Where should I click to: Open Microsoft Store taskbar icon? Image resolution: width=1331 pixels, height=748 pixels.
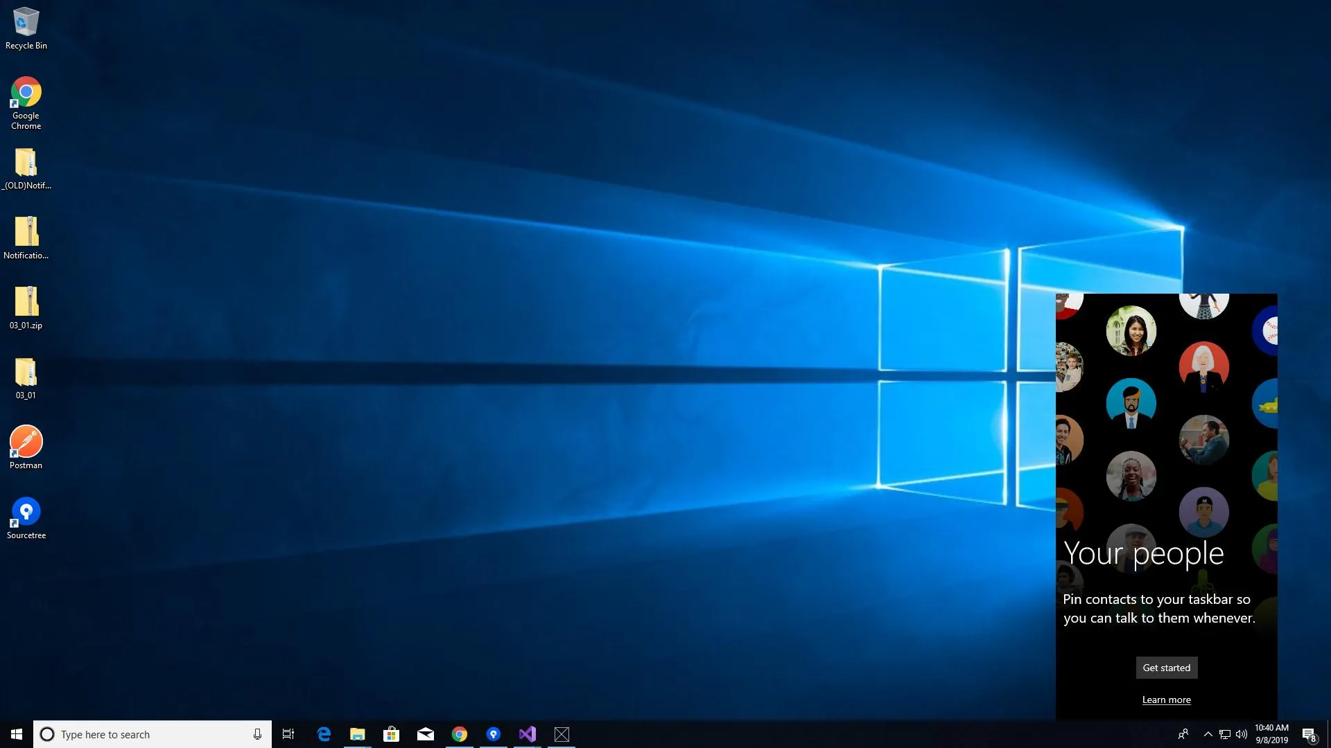391,734
